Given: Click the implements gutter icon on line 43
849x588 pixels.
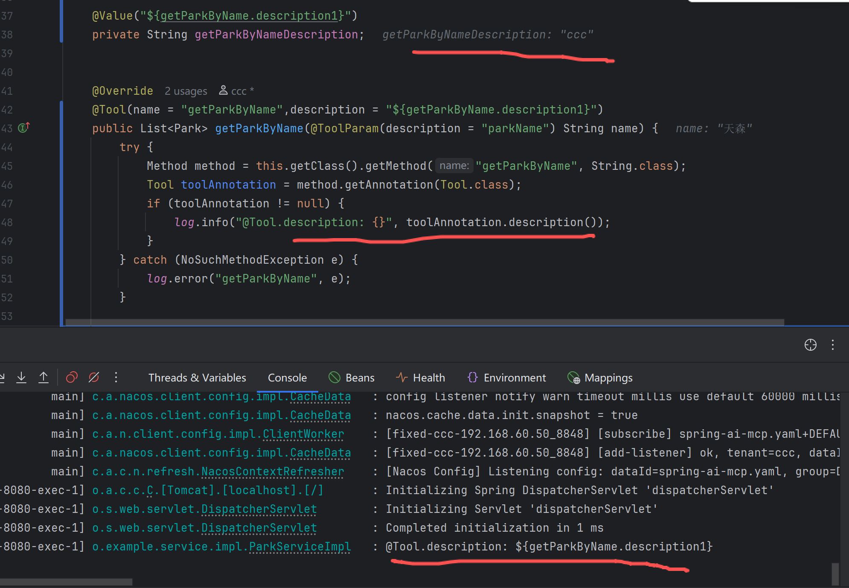Looking at the screenshot, I should pyautogui.click(x=24, y=127).
